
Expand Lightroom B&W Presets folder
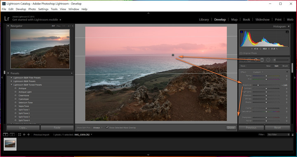tap(12, 81)
